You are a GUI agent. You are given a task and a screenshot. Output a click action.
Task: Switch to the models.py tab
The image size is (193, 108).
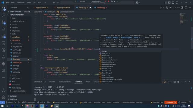click(101, 7)
